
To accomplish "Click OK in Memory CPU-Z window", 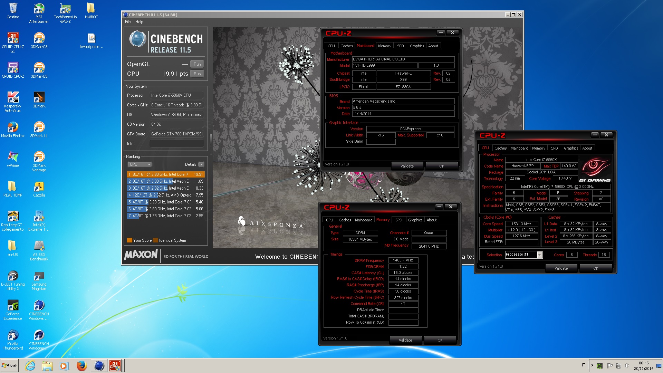I will coord(440,340).
